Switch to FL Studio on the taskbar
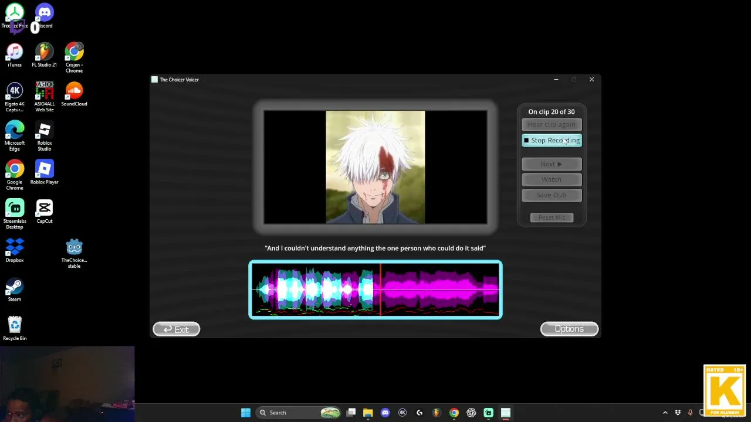Screen dimensions: 751x422 click(437, 413)
